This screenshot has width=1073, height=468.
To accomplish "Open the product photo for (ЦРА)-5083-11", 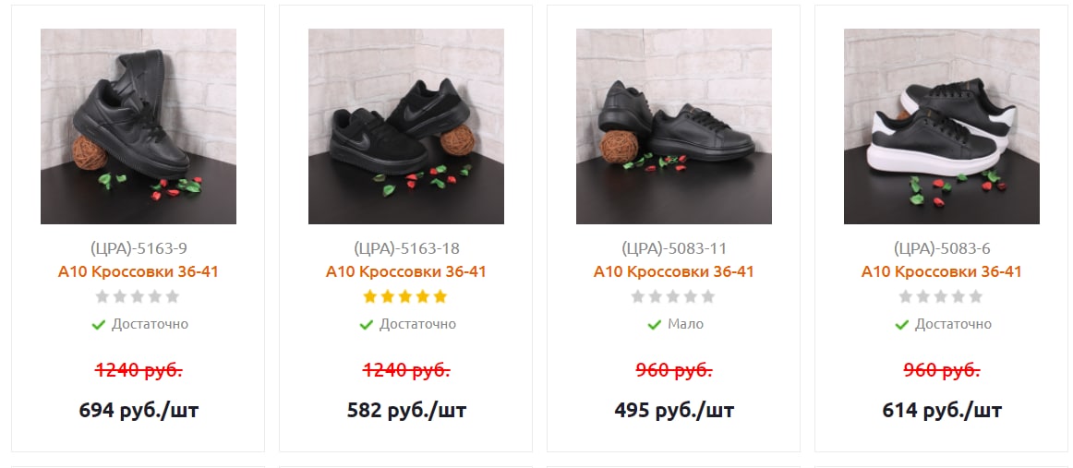I will [674, 126].
